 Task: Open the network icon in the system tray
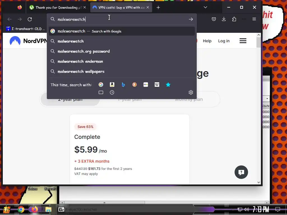point(240,209)
